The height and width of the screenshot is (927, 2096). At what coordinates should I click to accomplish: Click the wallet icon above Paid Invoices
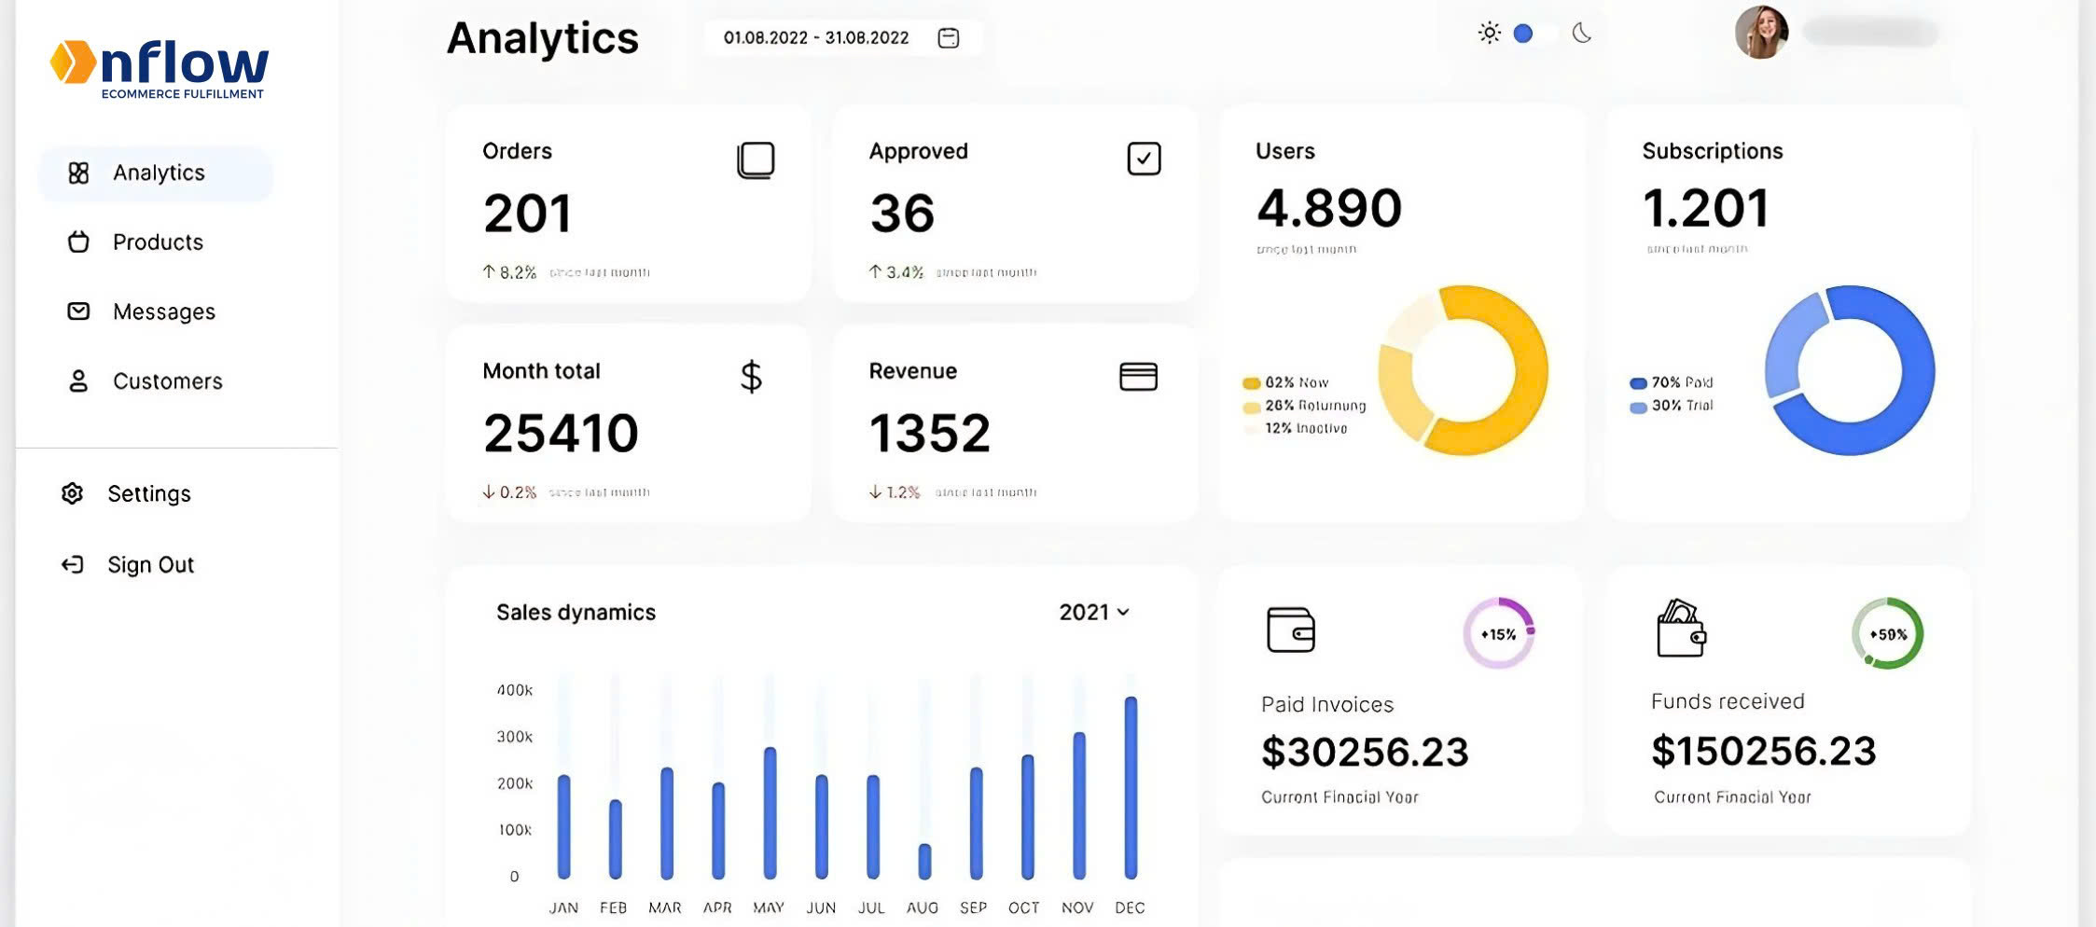coord(1291,630)
